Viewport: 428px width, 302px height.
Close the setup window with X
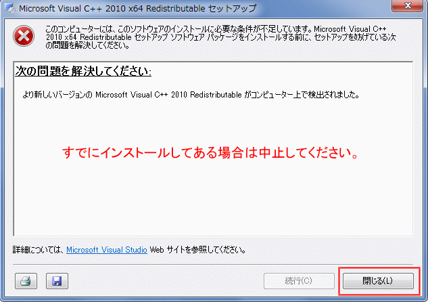(408, 5)
